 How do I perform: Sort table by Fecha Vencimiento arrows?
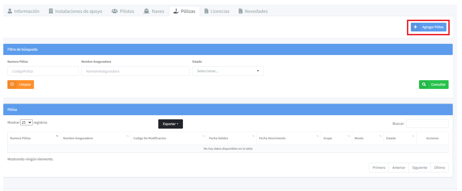click(317, 136)
